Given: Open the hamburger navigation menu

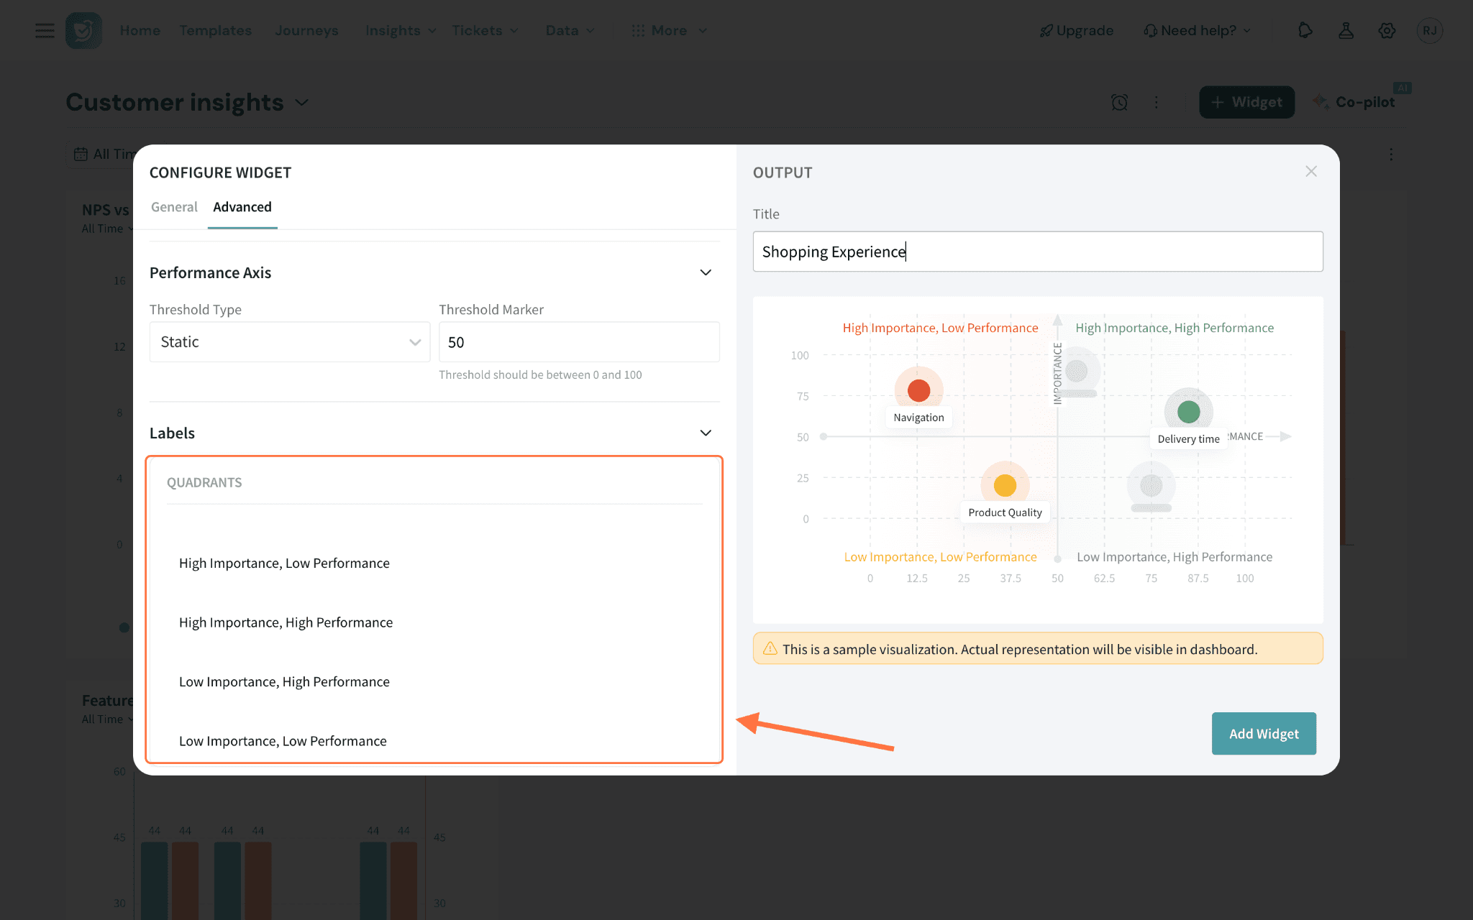Looking at the screenshot, I should click(45, 30).
